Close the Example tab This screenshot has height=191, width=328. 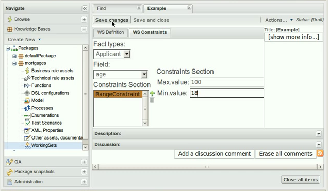[x=189, y=8]
